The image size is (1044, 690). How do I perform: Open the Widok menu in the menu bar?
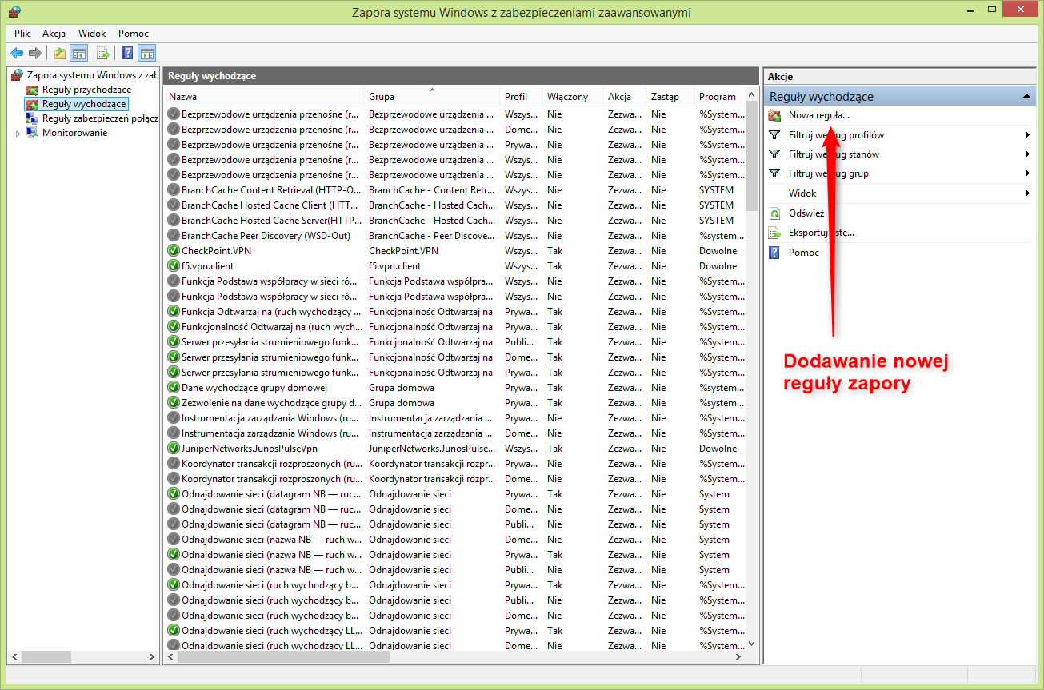click(x=92, y=34)
